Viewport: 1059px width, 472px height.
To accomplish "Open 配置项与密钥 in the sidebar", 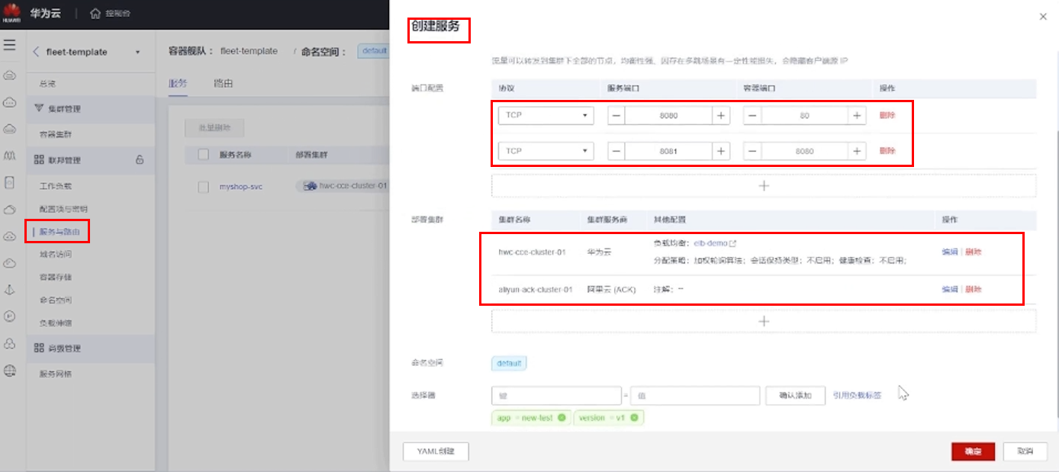I will [x=63, y=209].
